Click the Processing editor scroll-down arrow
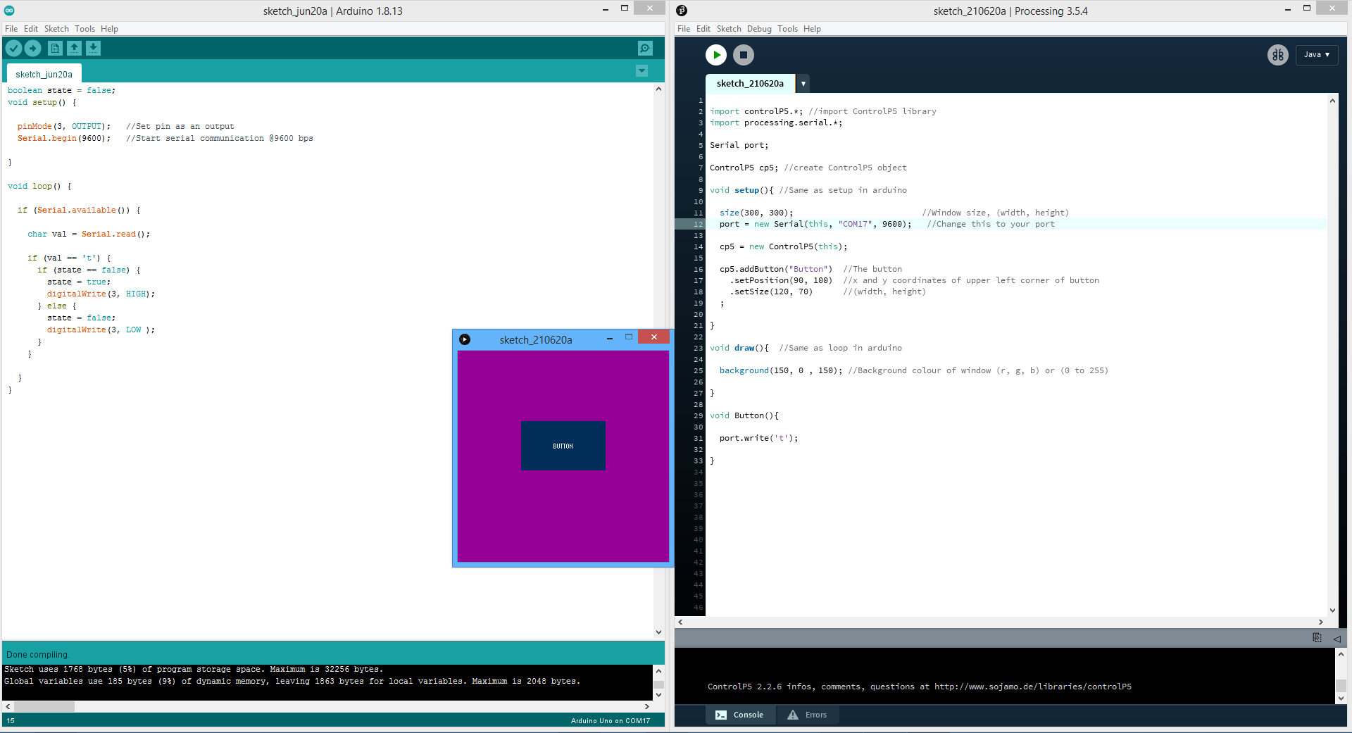Screen dimensions: 1352x733 coord(1332,610)
